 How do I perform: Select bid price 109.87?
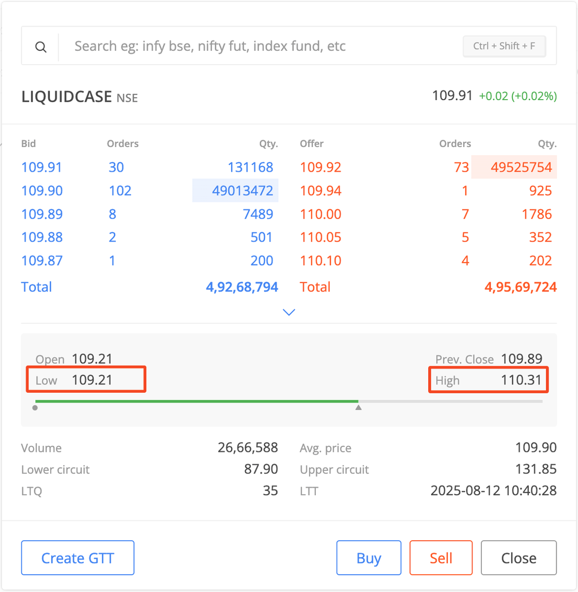coord(42,260)
